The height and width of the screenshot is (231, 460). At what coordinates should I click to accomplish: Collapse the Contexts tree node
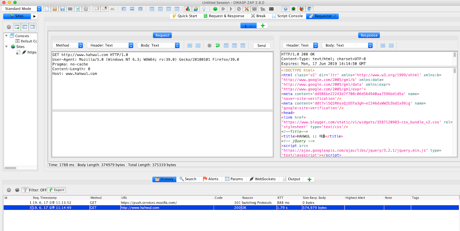coord(6,36)
